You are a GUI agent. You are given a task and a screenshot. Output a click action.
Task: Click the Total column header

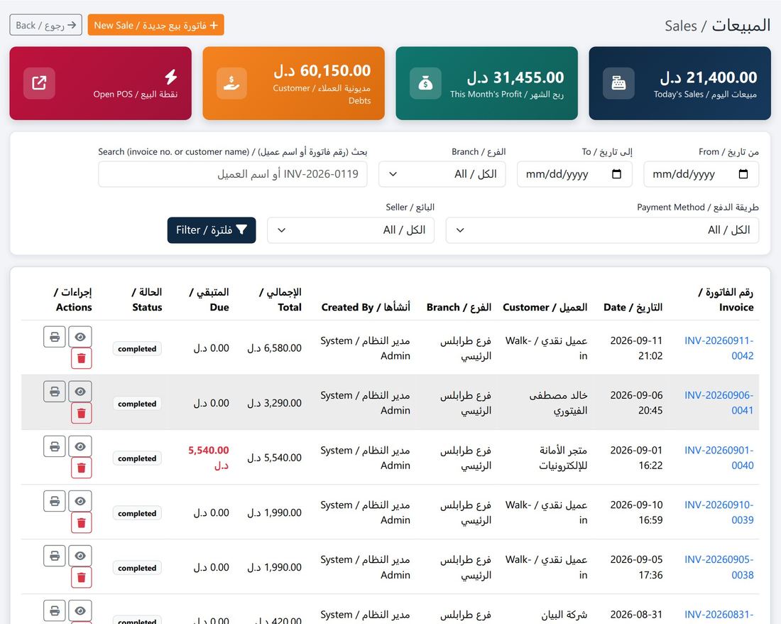[280, 299]
